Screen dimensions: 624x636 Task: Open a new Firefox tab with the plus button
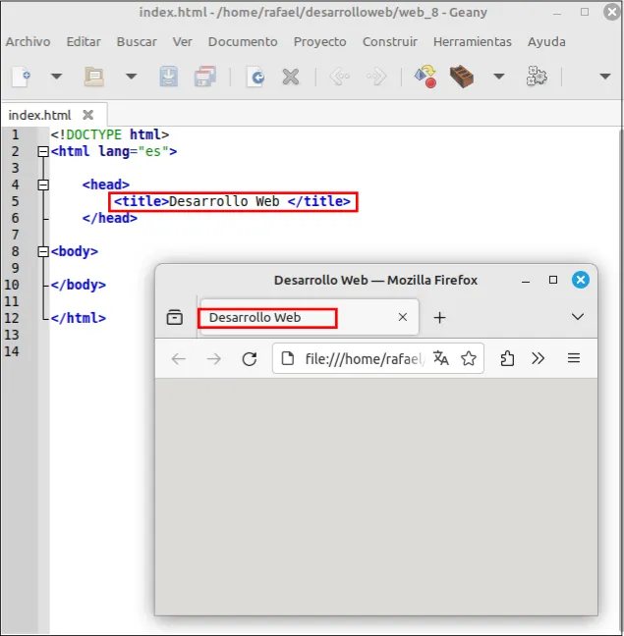pos(439,317)
